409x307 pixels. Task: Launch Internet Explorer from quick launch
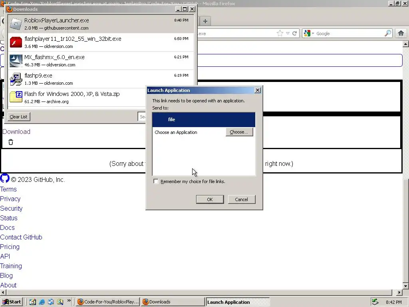42,302
